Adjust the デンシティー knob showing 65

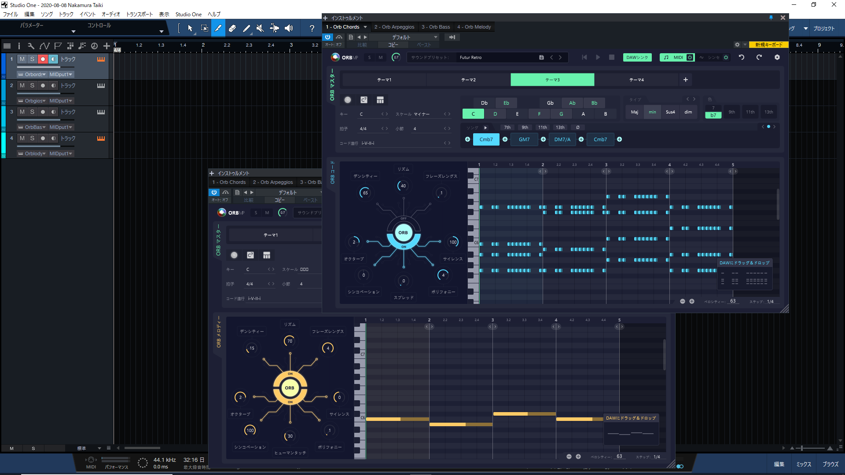click(365, 193)
